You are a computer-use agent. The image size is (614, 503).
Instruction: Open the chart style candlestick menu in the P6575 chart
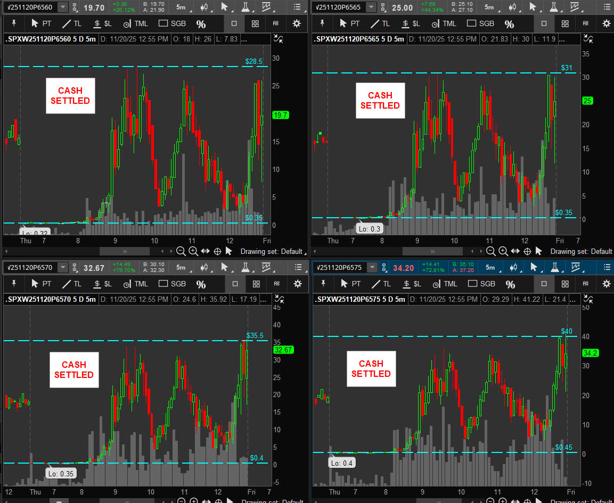[x=513, y=267]
